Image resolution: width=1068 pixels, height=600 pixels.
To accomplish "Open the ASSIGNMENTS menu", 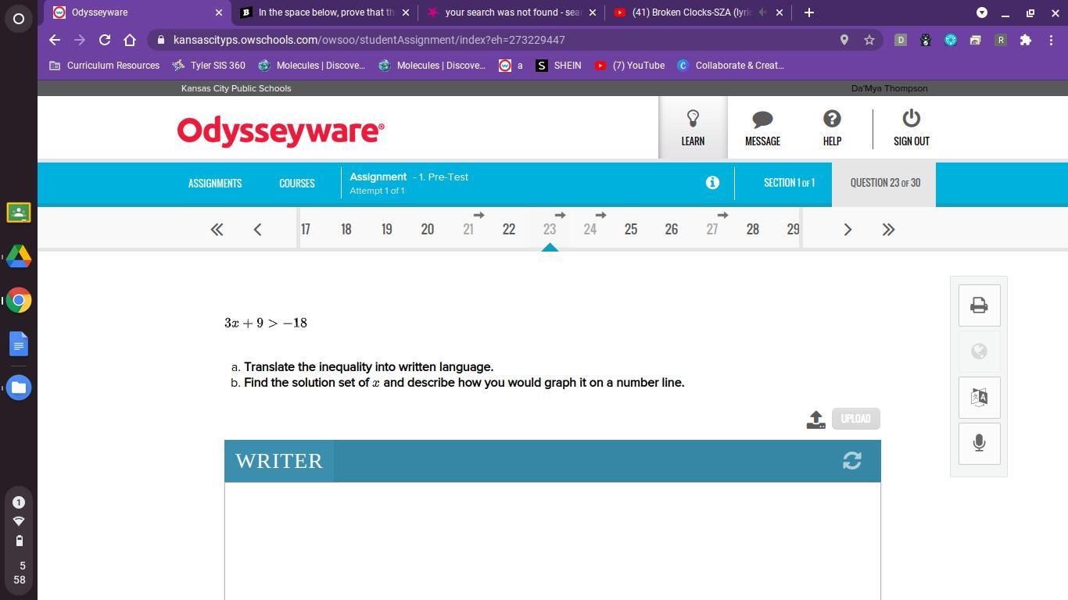I will pos(215,184).
